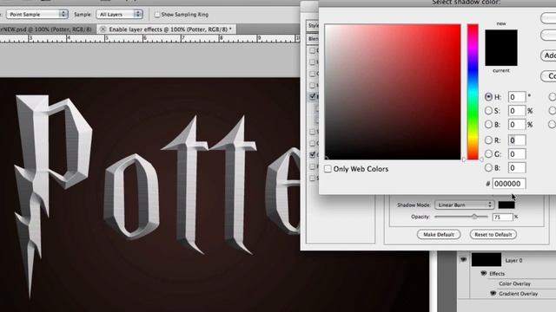Select the Gradient Overlay effect label

tap(518, 294)
